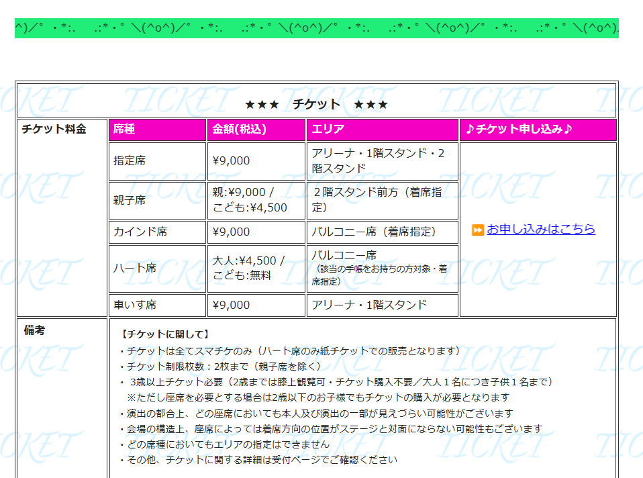Click the 備考 section label
The height and width of the screenshot is (478, 643).
pyautogui.click(x=34, y=330)
